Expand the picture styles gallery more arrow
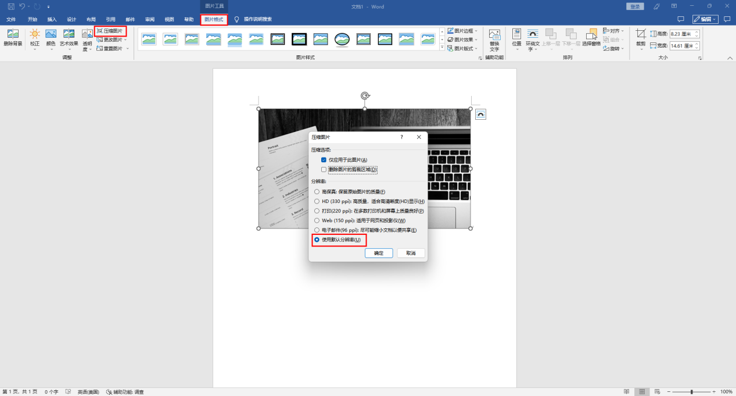Viewport: 736px width, 396px height. click(x=442, y=48)
